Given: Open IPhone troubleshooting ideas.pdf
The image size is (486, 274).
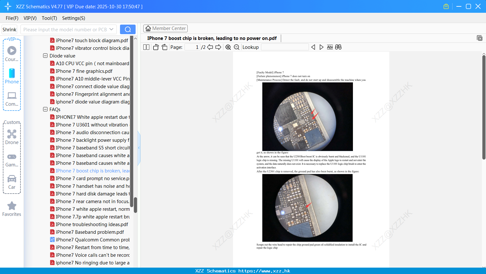Looking at the screenshot, I should click(89, 224).
